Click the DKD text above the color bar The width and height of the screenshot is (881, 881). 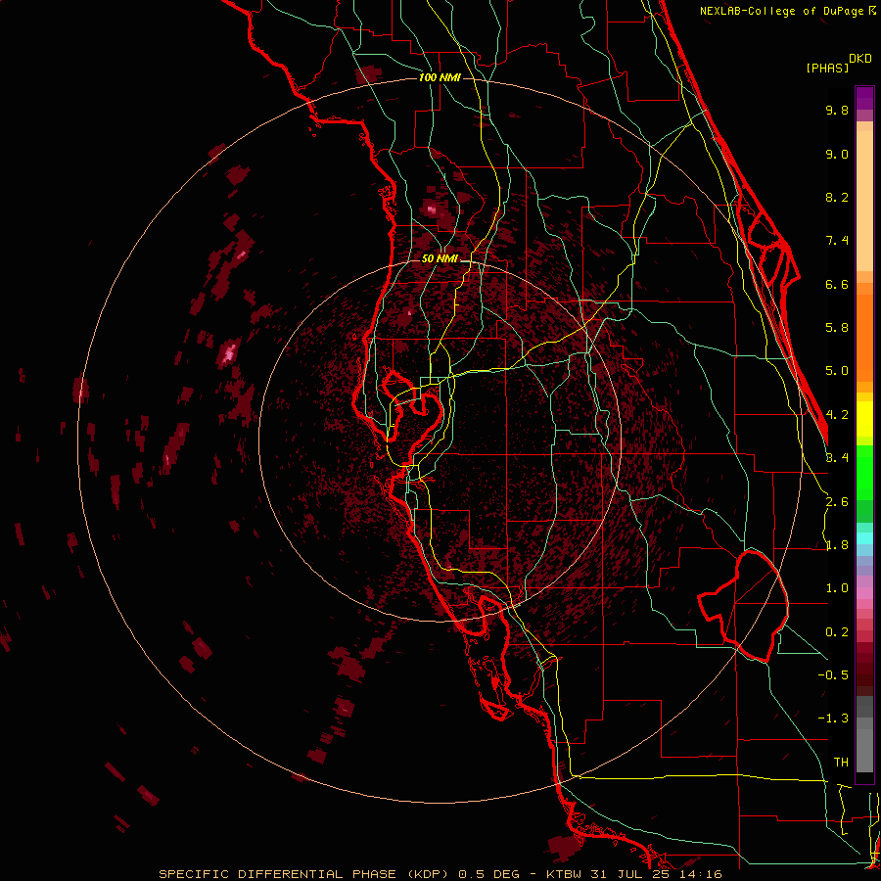coord(860,59)
